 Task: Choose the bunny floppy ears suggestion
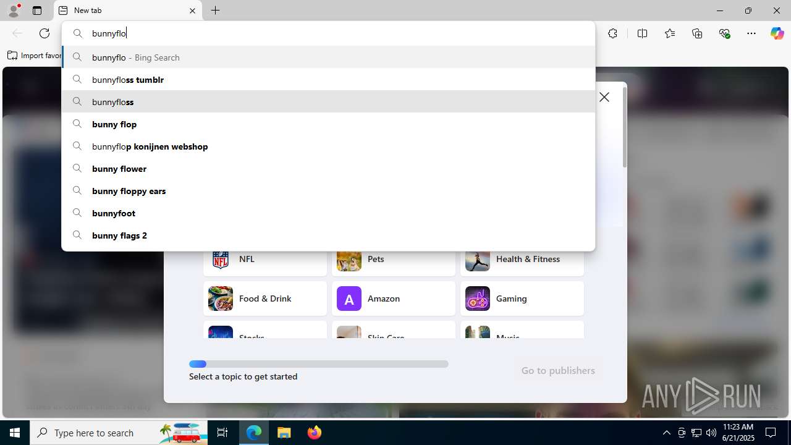328,190
